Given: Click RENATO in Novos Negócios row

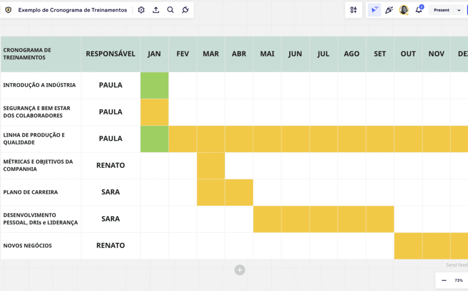Looking at the screenshot, I should tap(110, 245).
